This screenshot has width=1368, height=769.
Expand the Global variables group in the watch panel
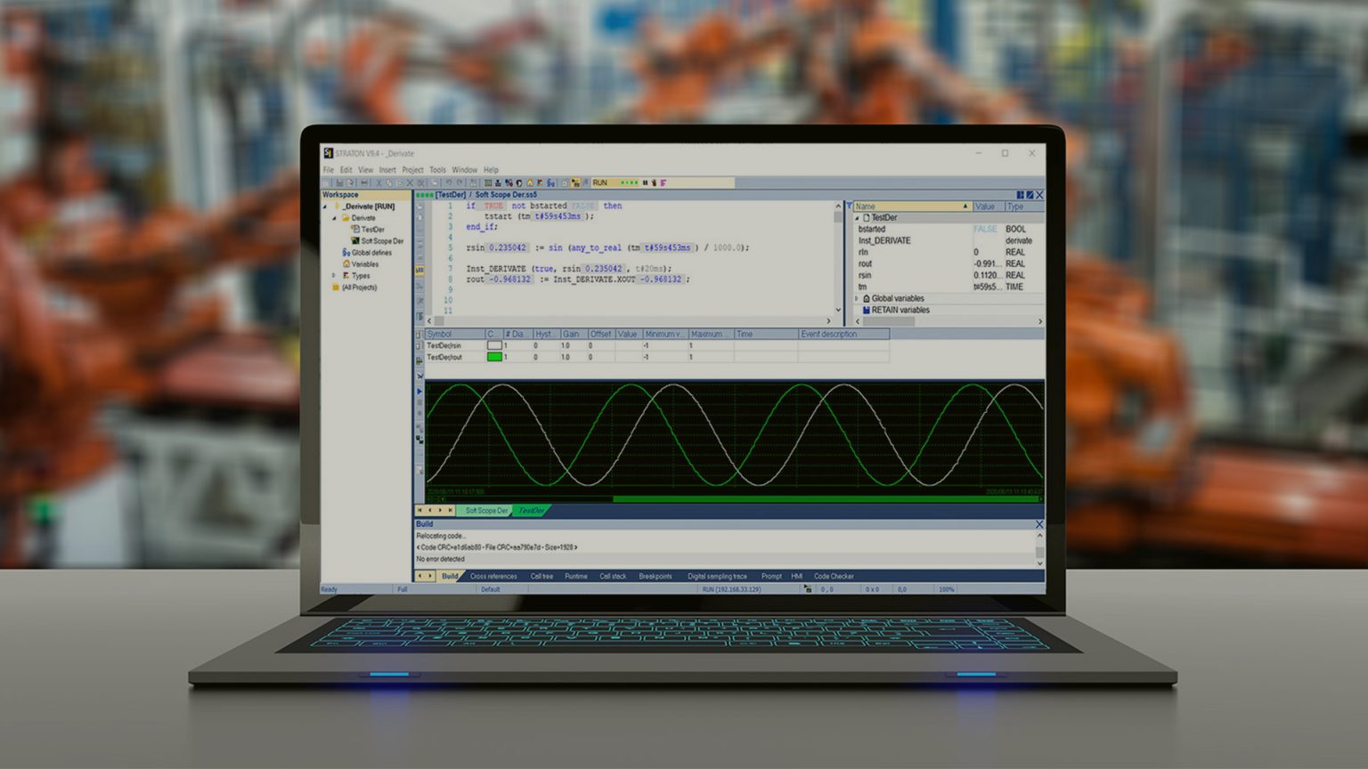[857, 298]
